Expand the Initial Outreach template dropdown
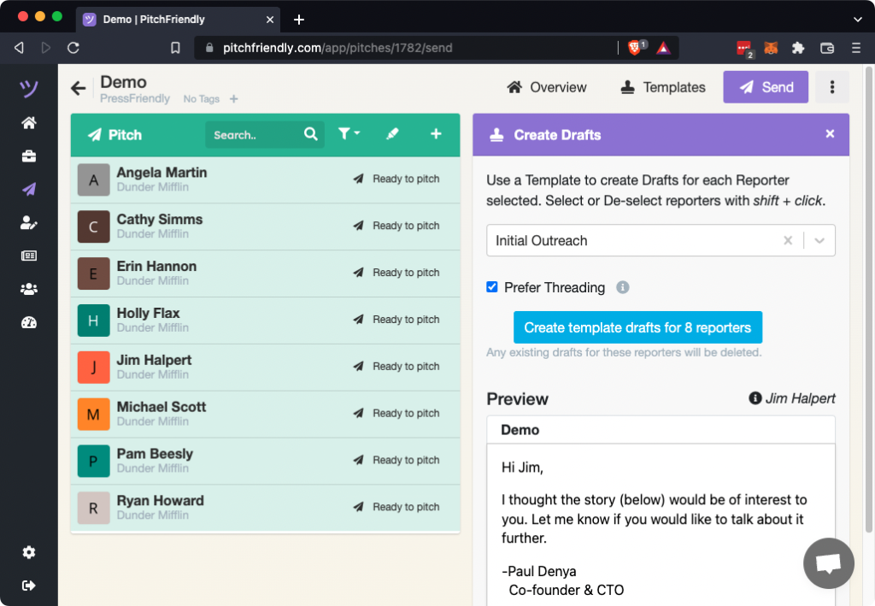This screenshot has width=875, height=606. point(819,241)
